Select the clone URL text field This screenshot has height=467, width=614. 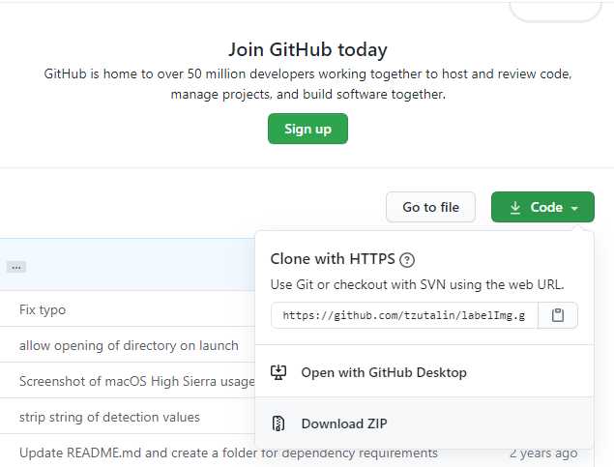pyautogui.click(x=404, y=315)
